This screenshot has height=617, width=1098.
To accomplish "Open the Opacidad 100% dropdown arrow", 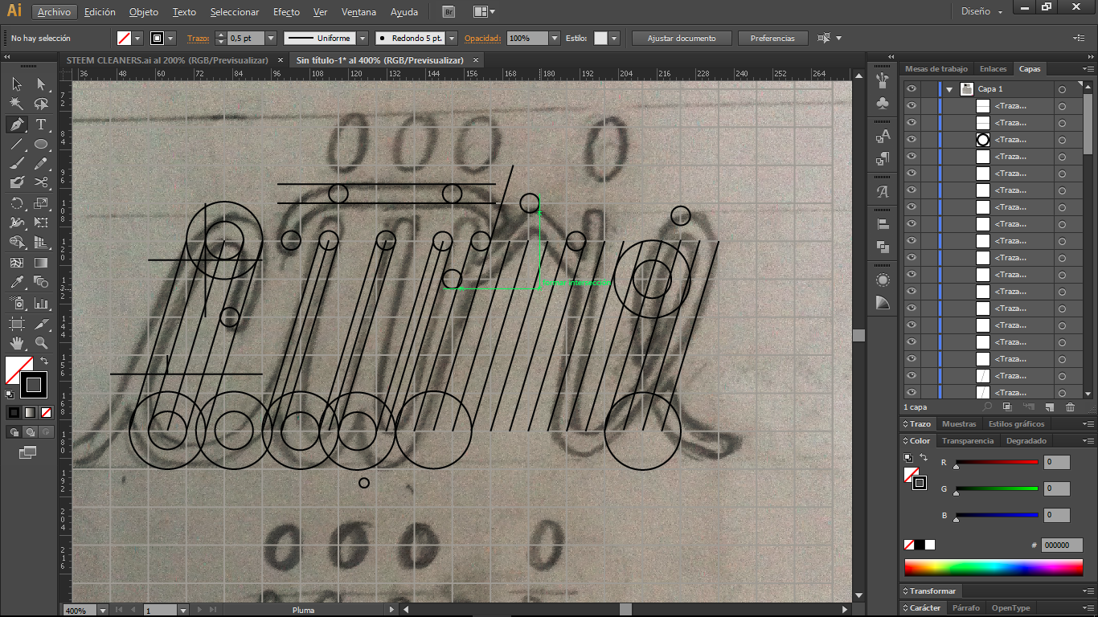I will (x=555, y=38).
